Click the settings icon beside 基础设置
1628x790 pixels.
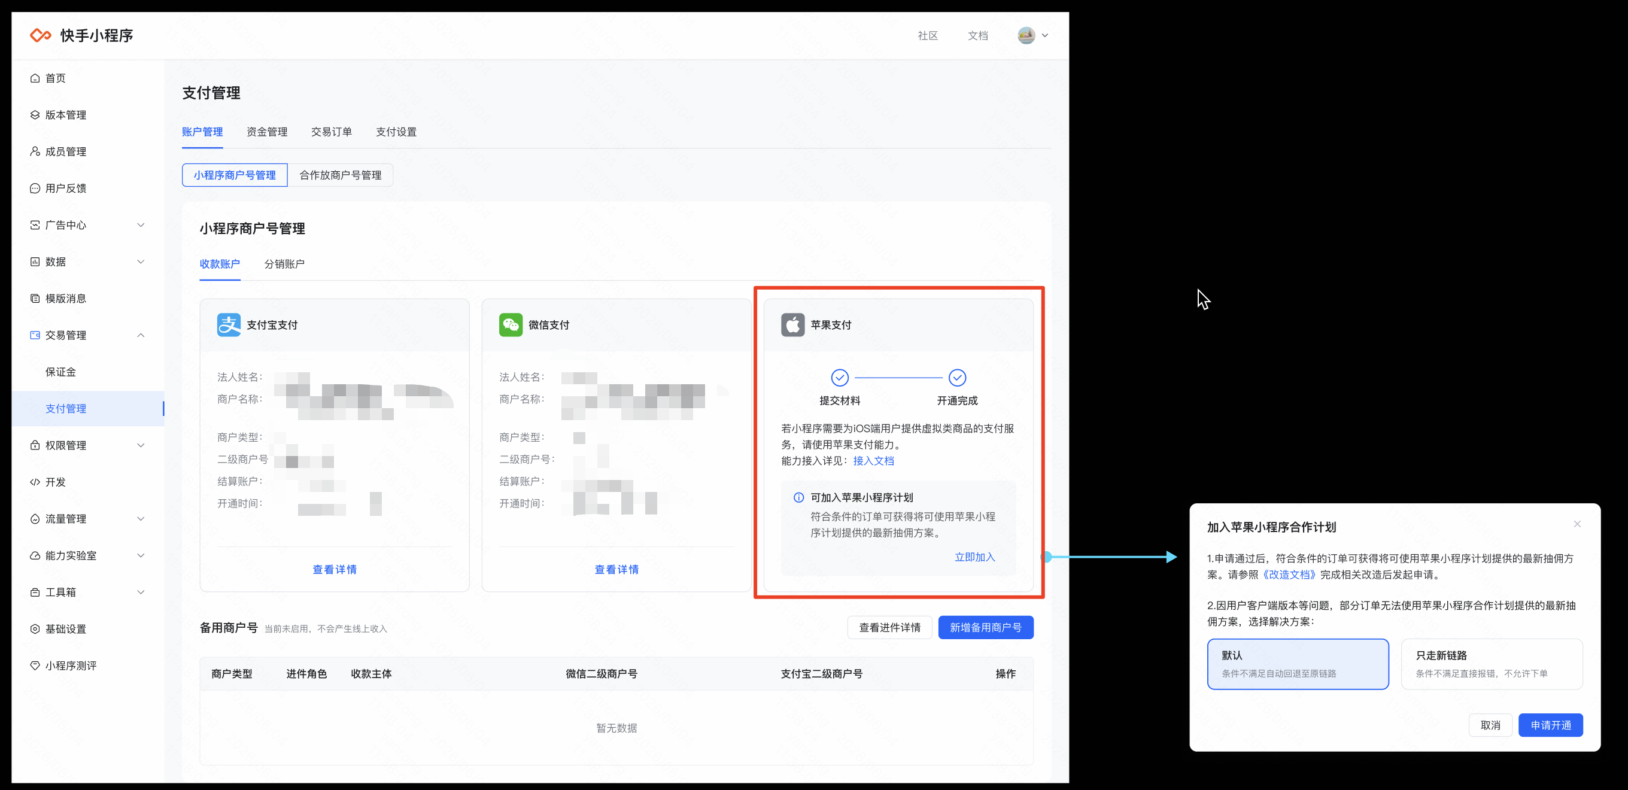pos(35,629)
